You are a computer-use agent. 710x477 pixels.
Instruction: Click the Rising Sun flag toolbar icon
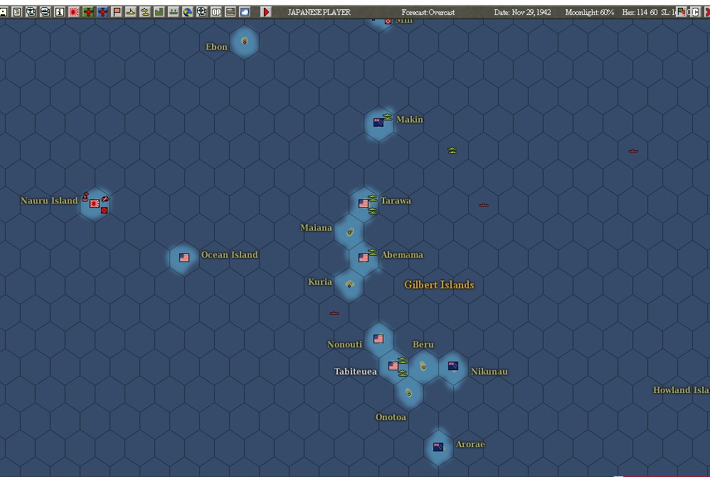74,12
